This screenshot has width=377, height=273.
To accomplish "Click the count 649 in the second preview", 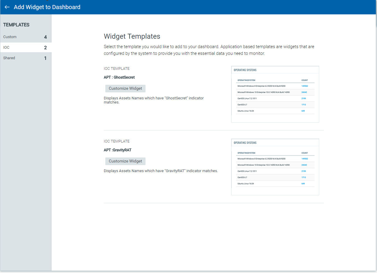I will tap(302, 184).
